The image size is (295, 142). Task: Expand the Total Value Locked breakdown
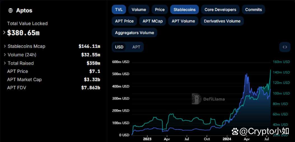(4, 33)
